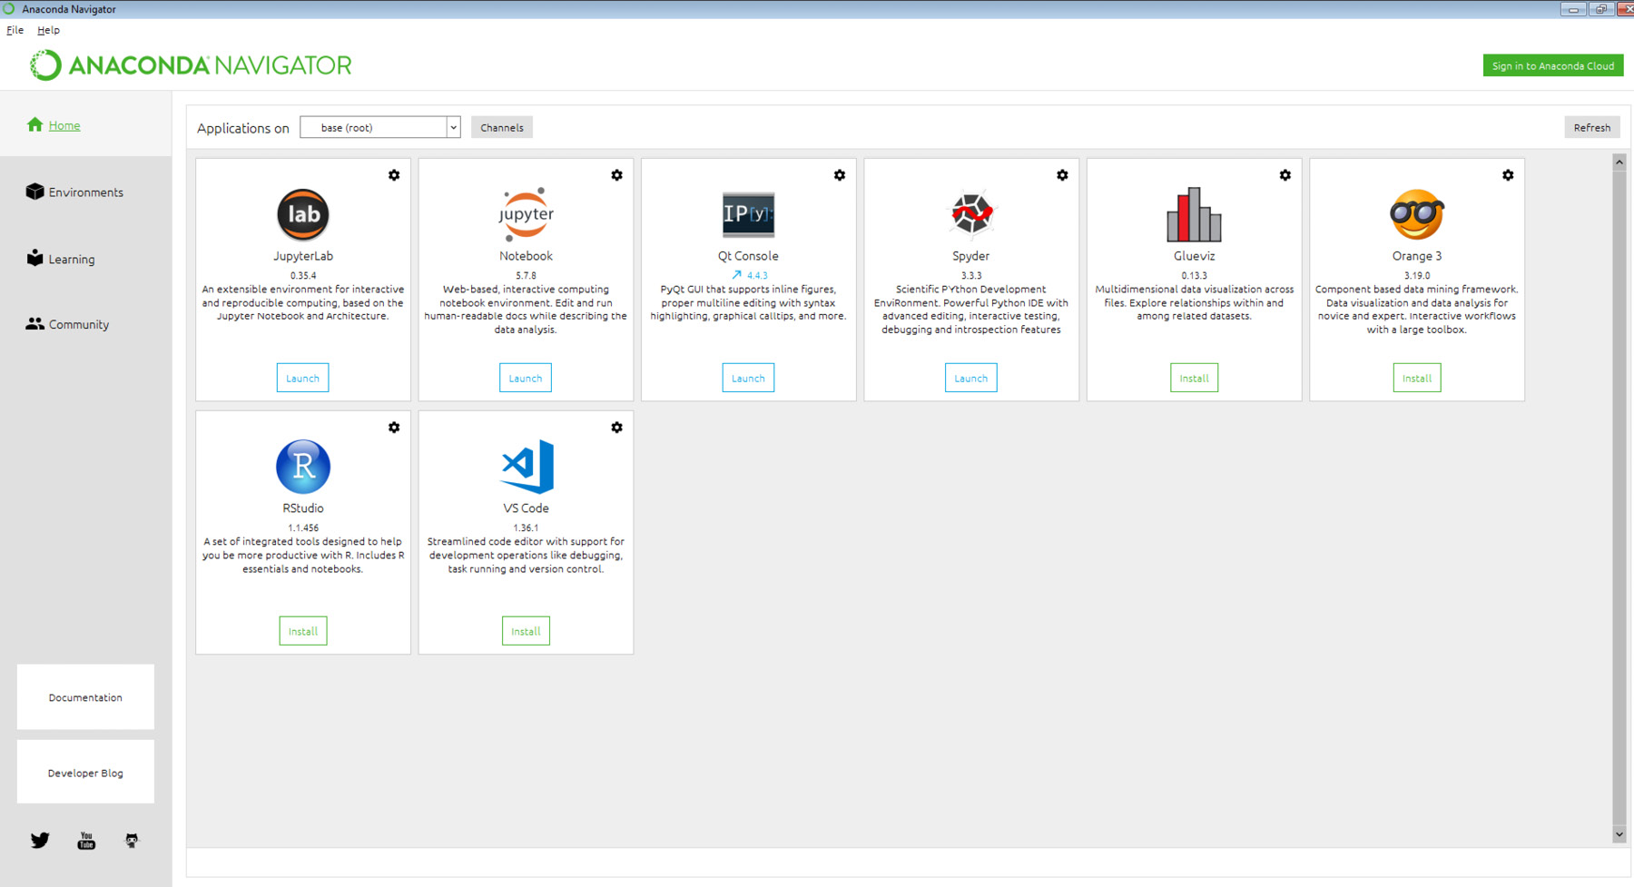The height and width of the screenshot is (887, 1634).
Task: Click the RStudio version 1.1.456 text
Action: point(302,527)
